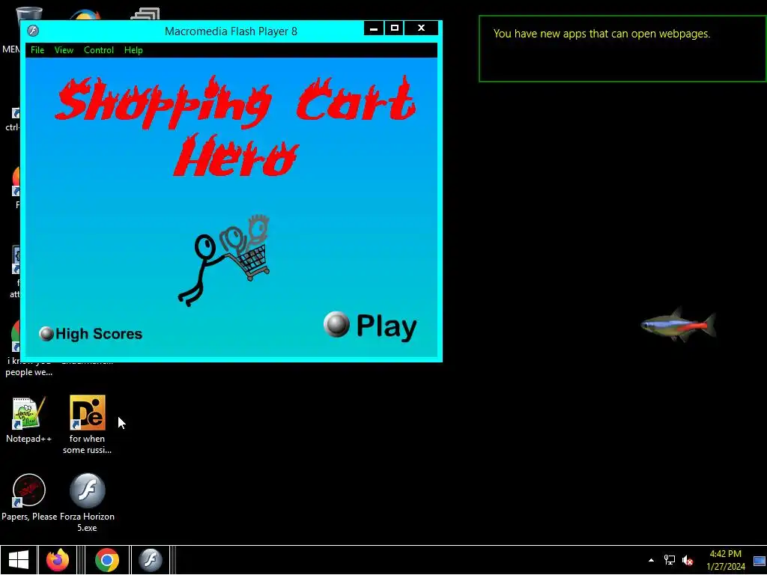The height and width of the screenshot is (575, 767).
Task: Start the game with the Play button
Action: click(370, 325)
